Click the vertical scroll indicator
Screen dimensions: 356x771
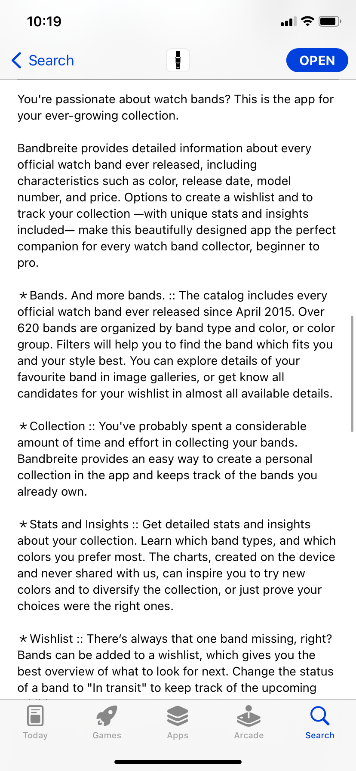pyautogui.click(x=352, y=373)
